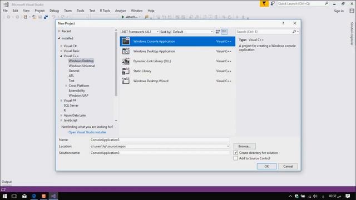Click scroll down arrow of category tree
The height and width of the screenshot is (200, 356).
(116, 121)
